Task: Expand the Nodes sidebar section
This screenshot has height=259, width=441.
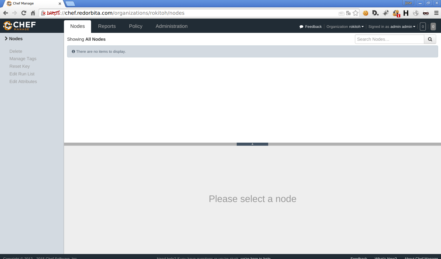Action: pos(14,39)
